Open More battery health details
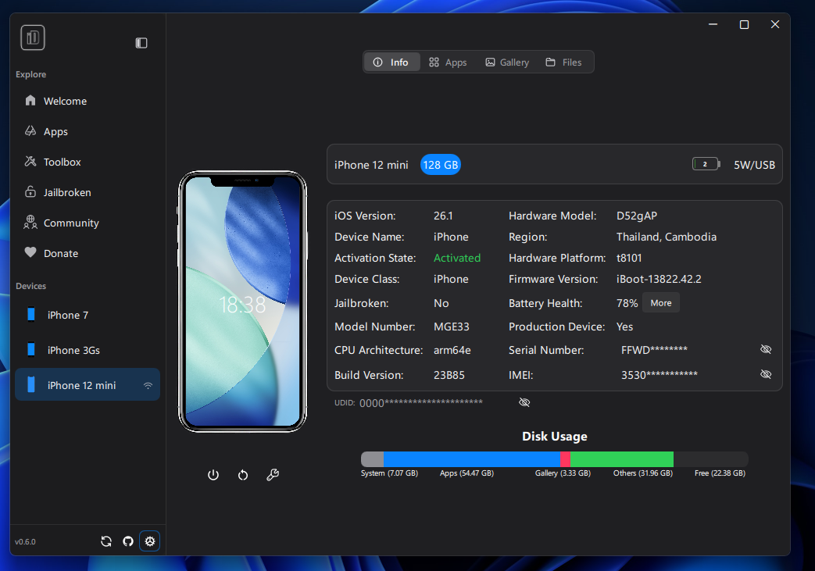This screenshot has height=571, width=815. click(660, 303)
